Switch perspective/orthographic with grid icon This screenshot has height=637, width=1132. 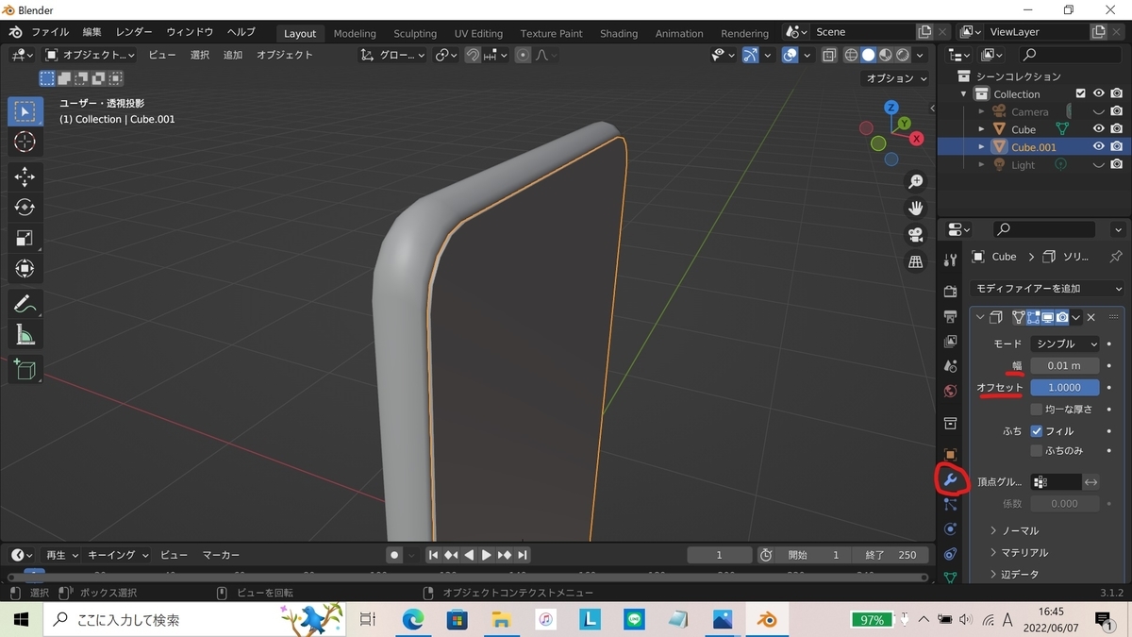[915, 262]
